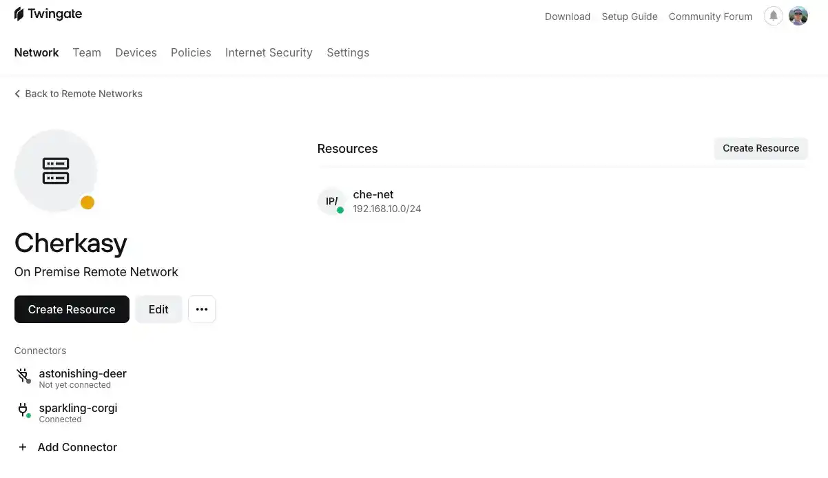Click the back chevron near Remote Networks
This screenshot has width=828, height=478.
tap(17, 94)
